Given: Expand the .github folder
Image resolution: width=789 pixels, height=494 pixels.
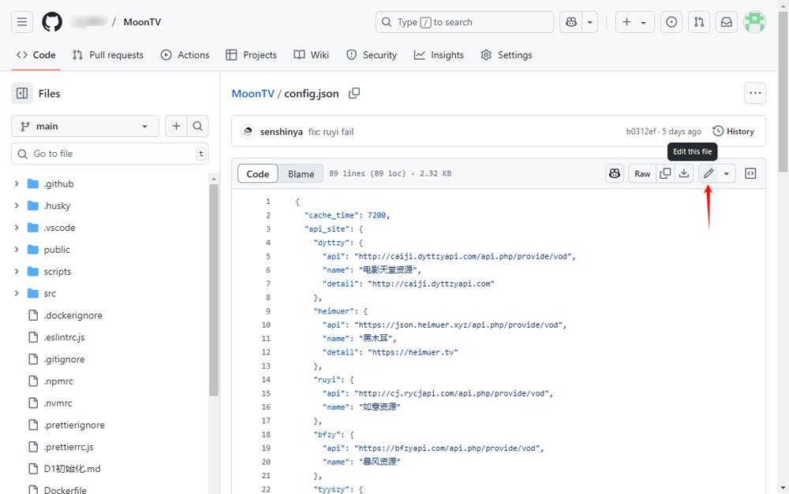Looking at the screenshot, I should click(x=17, y=184).
